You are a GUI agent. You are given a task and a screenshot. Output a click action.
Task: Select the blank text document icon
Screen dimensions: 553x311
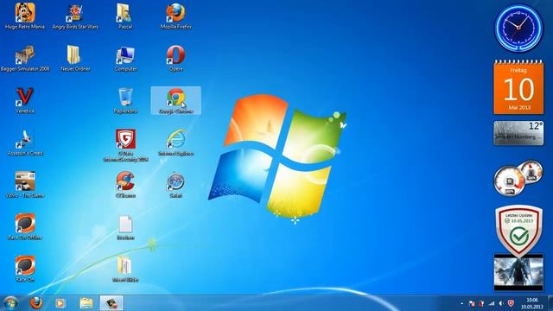[125, 228]
